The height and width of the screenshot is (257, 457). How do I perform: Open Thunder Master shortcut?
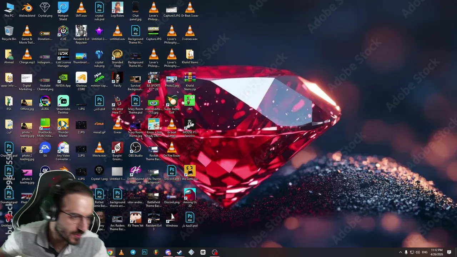63,128
